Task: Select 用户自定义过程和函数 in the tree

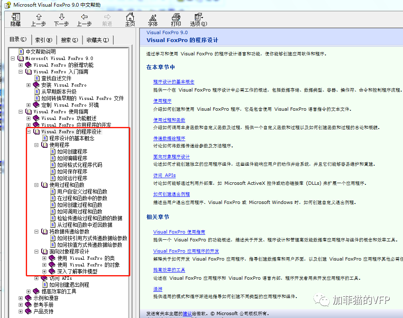Action: [82, 191]
